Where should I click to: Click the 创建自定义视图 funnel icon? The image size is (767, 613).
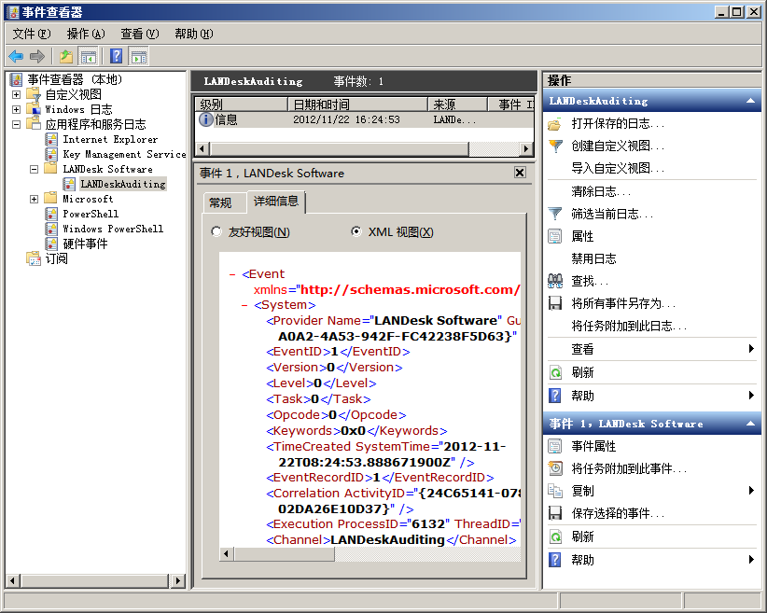tap(554, 146)
